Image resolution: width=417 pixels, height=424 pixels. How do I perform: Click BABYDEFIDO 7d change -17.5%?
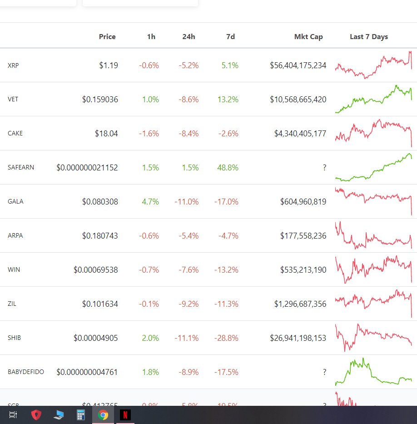pyautogui.click(x=226, y=372)
